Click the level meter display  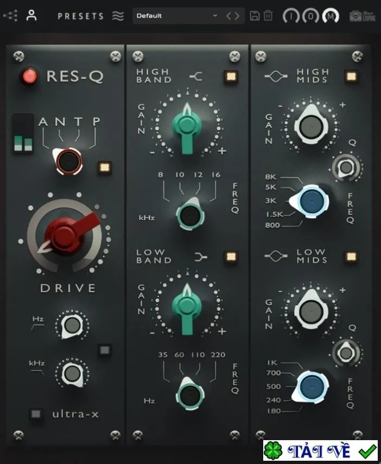click(23, 133)
